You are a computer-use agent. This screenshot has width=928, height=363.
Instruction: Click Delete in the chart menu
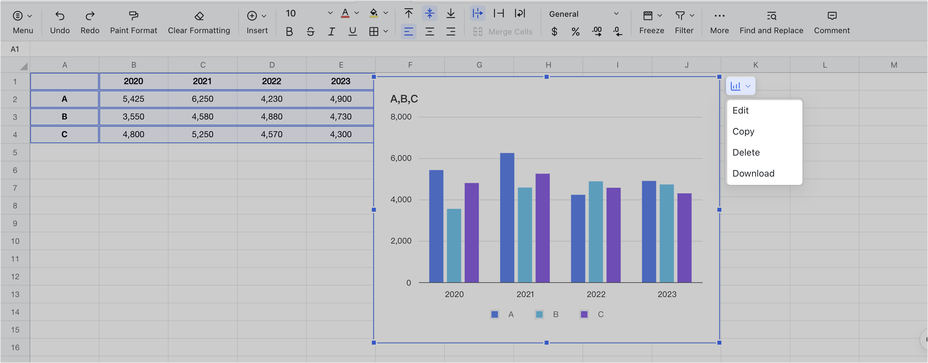[746, 152]
